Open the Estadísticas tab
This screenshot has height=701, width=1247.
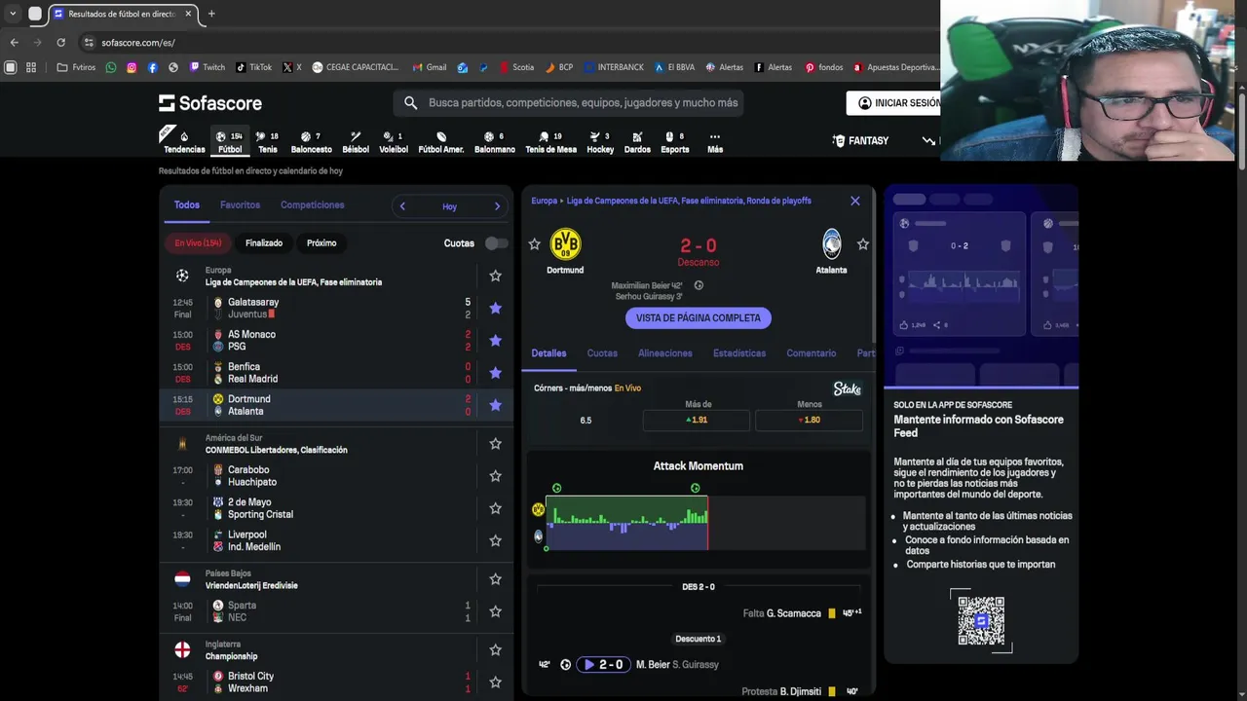point(739,353)
